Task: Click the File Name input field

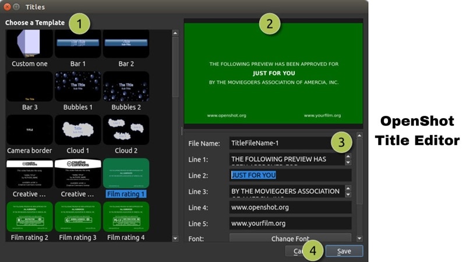Action: (x=290, y=143)
